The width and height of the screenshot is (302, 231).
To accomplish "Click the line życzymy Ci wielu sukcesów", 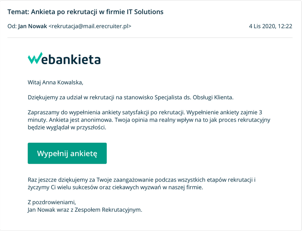I will (x=116, y=187).
